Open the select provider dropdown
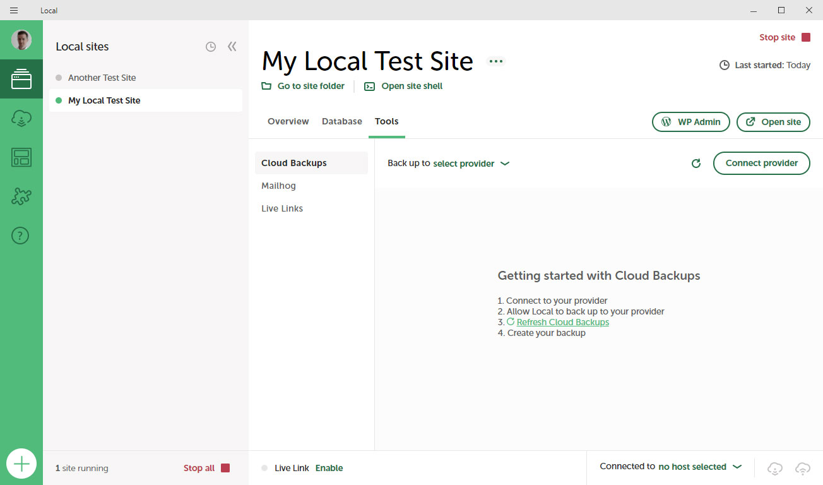The height and width of the screenshot is (485, 823). coord(471,164)
